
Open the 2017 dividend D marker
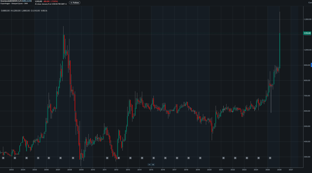177,158
